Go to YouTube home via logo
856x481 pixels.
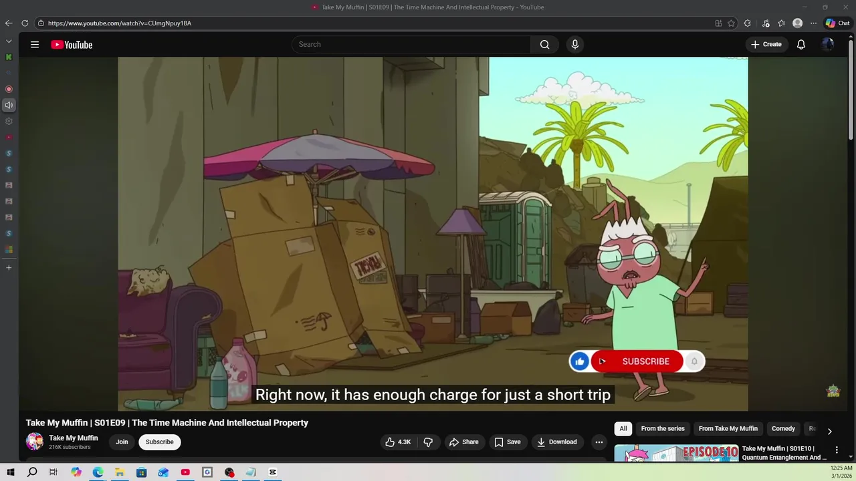(x=72, y=45)
